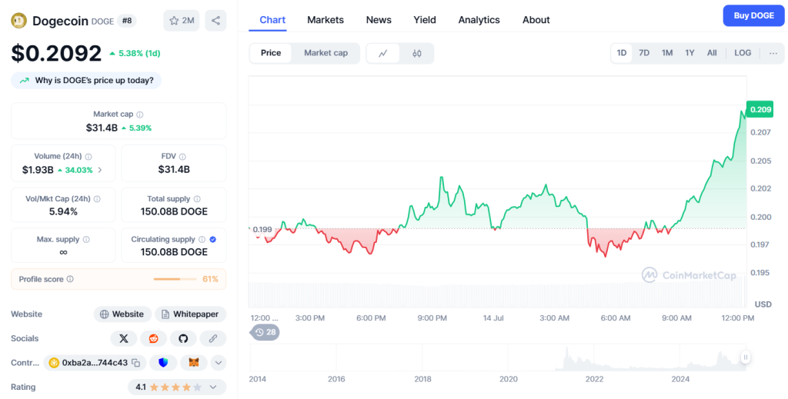This screenshot has height=399, width=788.
Task: Click the range slider handle on history chart
Action: (746, 357)
